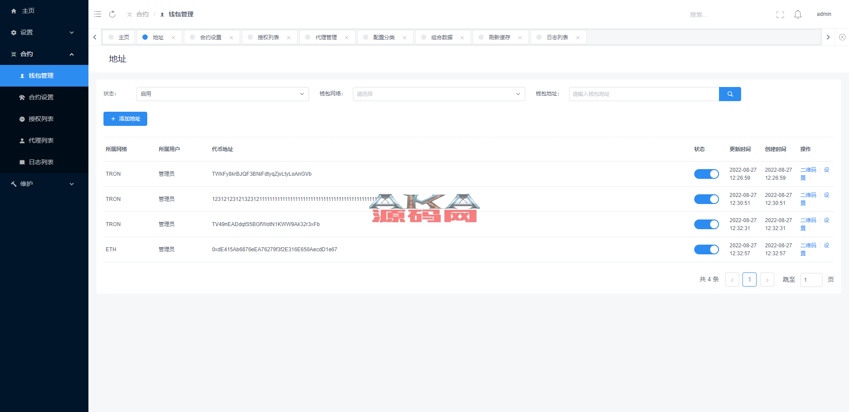Open the 钱包网络 select dropdown

point(439,94)
